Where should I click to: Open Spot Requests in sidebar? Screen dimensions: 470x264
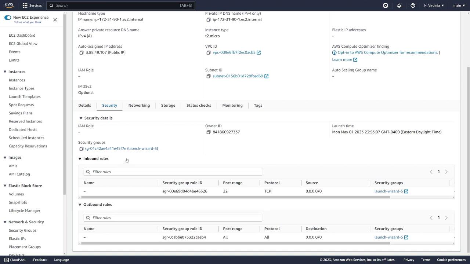coord(21,105)
